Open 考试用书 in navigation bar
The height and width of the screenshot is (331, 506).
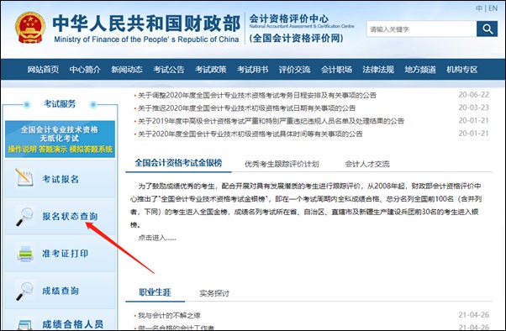253,70
